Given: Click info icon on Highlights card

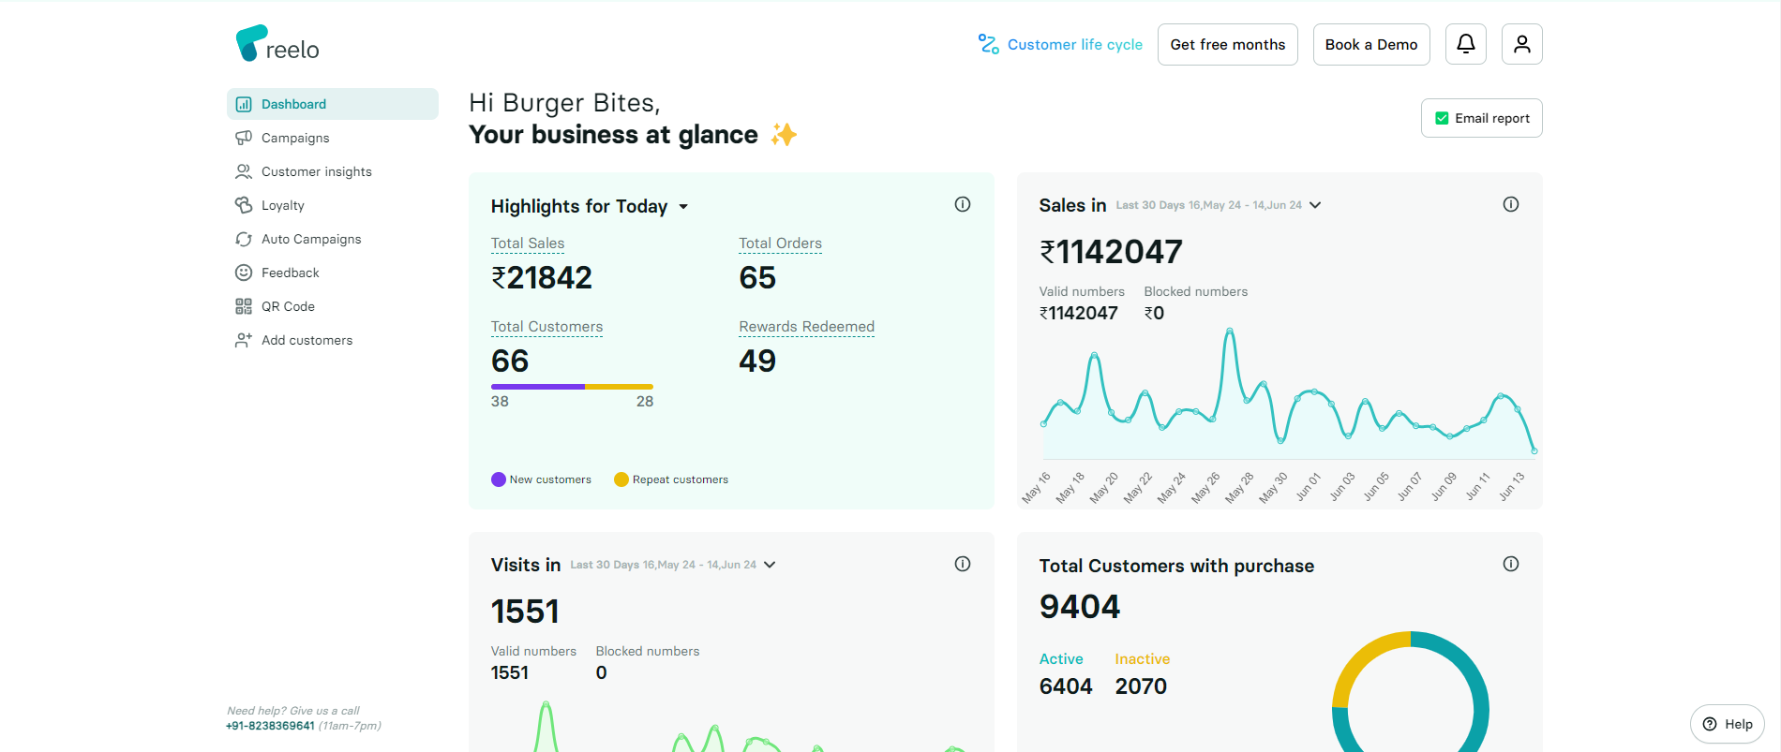Looking at the screenshot, I should click(x=962, y=204).
